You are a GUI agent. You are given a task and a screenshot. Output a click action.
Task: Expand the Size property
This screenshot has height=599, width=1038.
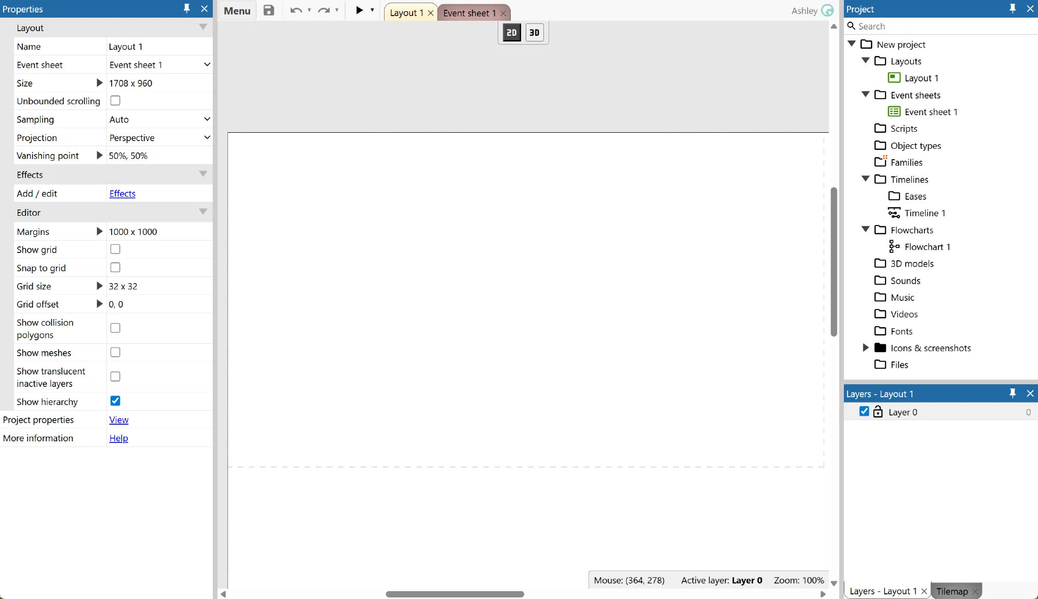pyautogui.click(x=100, y=83)
